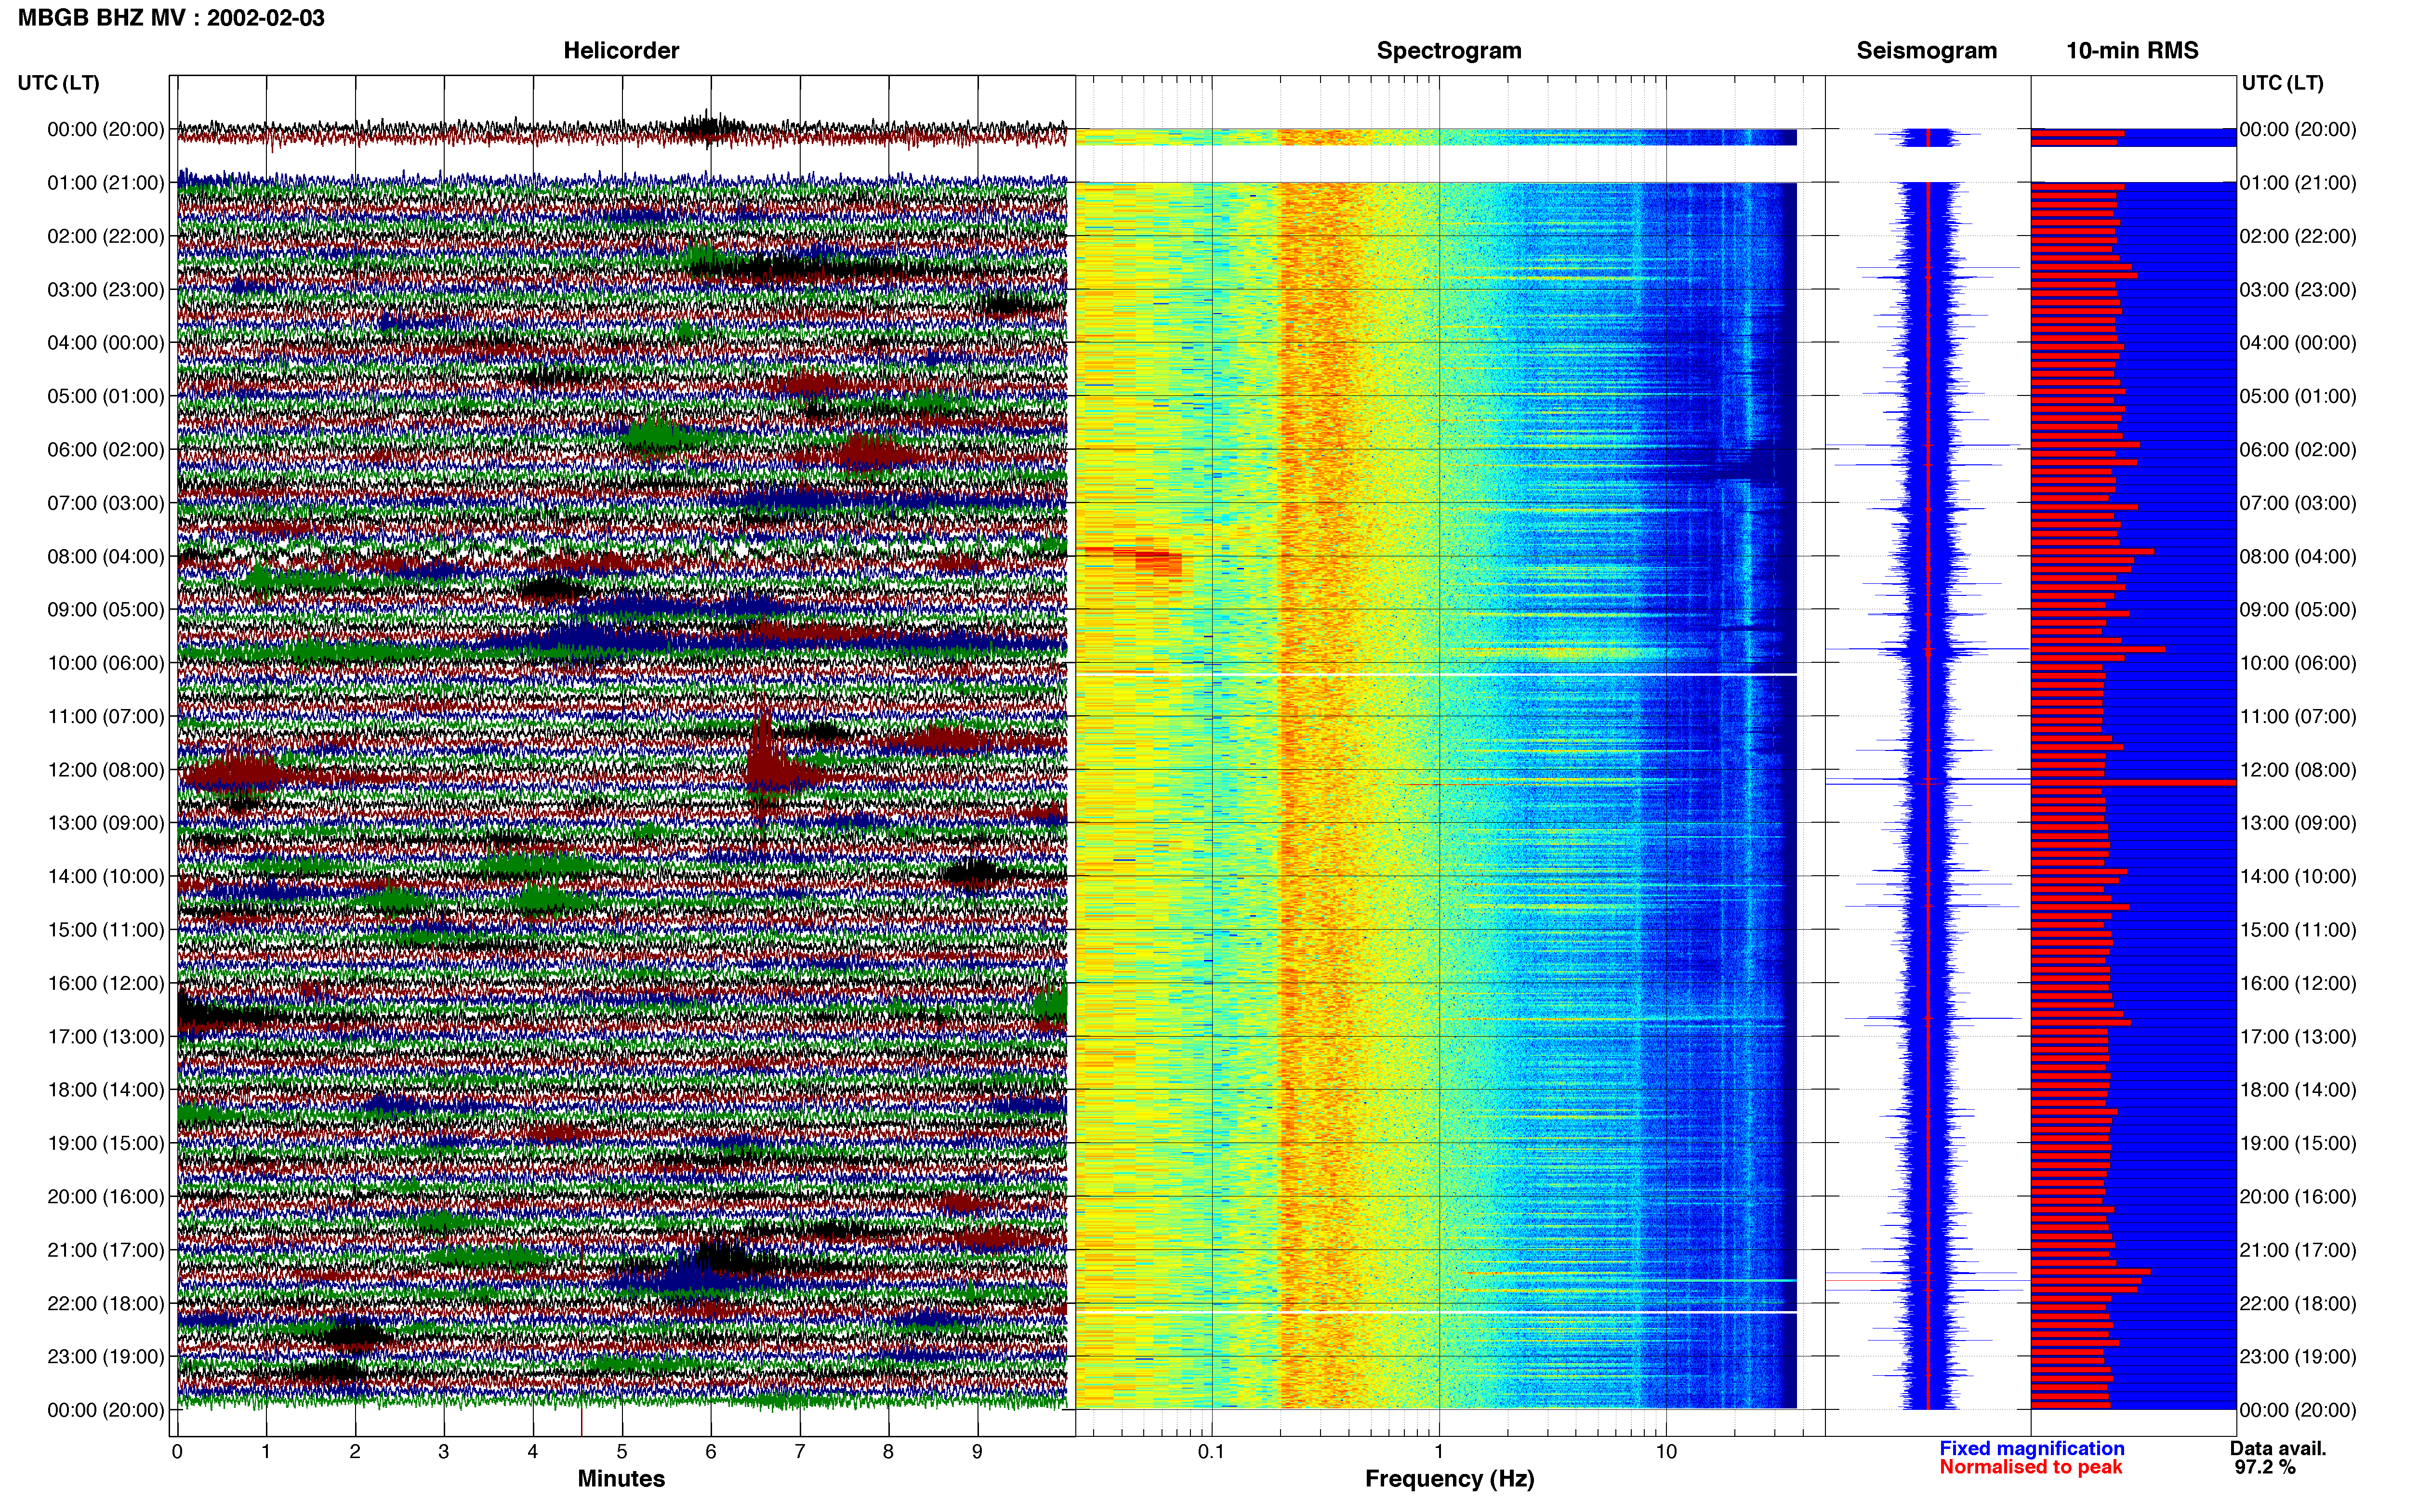
Task: Click the Fixed magnification legend text
Action: click(2031, 1448)
